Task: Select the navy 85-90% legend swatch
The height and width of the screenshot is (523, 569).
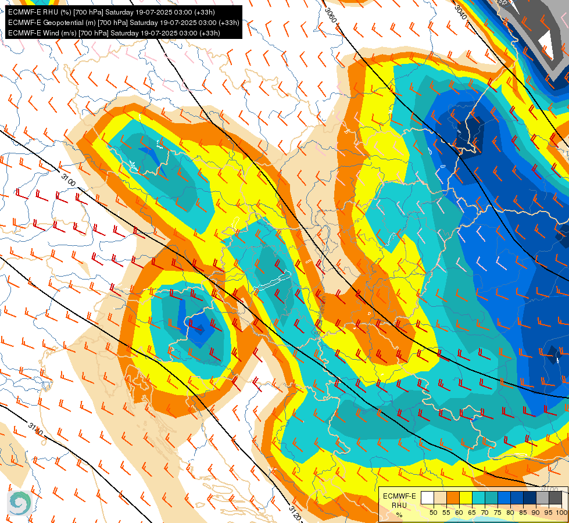Action: [530, 497]
